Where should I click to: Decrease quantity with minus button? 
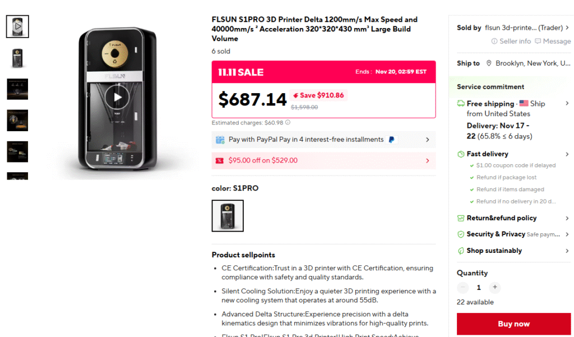point(463,288)
